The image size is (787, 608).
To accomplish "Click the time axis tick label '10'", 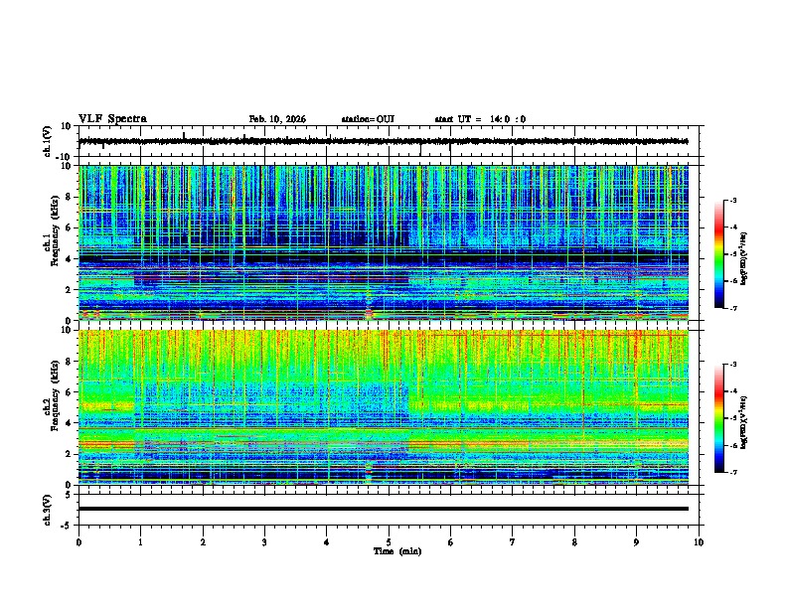I will (x=699, y=542).
